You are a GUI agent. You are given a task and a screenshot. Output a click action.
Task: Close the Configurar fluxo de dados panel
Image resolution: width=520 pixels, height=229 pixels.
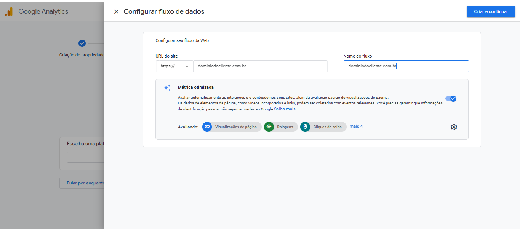coord(116,11)
